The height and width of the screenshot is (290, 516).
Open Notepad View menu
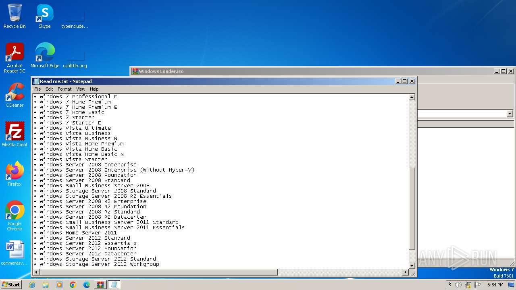pos(81,89)
